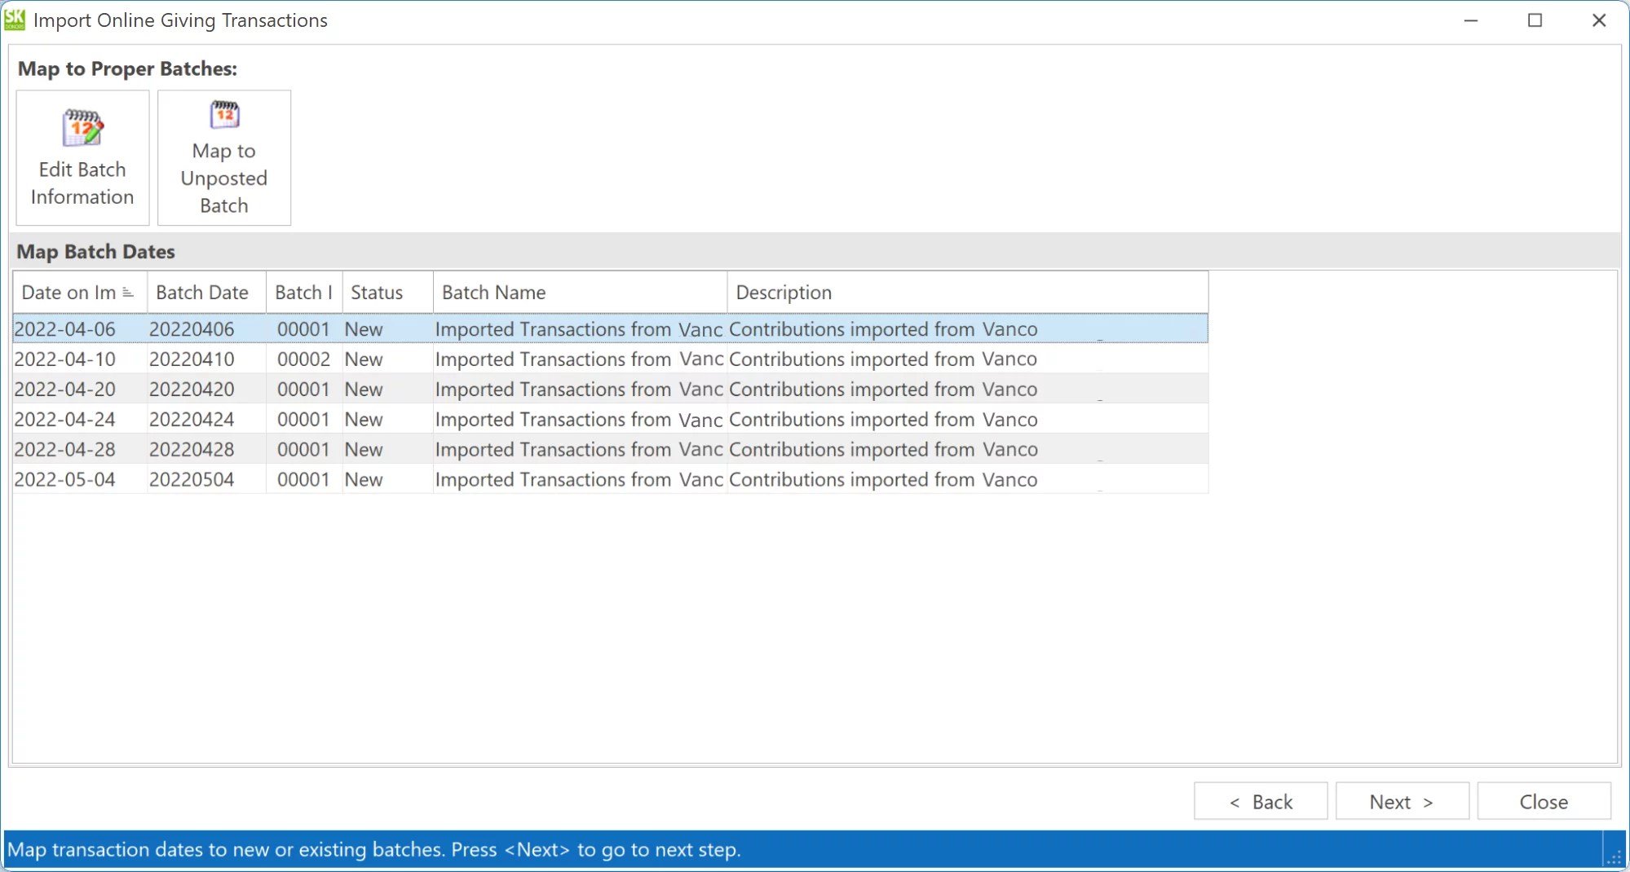Screen dimensions: 1630x872
Task: Click batch ID 00002 cell
Action: coord(303,359)
